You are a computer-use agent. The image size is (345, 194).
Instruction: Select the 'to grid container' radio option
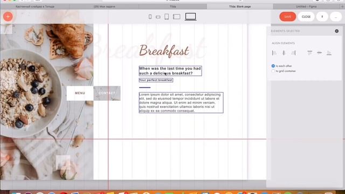[273, 71]
